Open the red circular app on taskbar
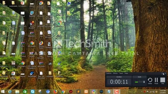This screenshot has height=94, width=168. (71, 92)
